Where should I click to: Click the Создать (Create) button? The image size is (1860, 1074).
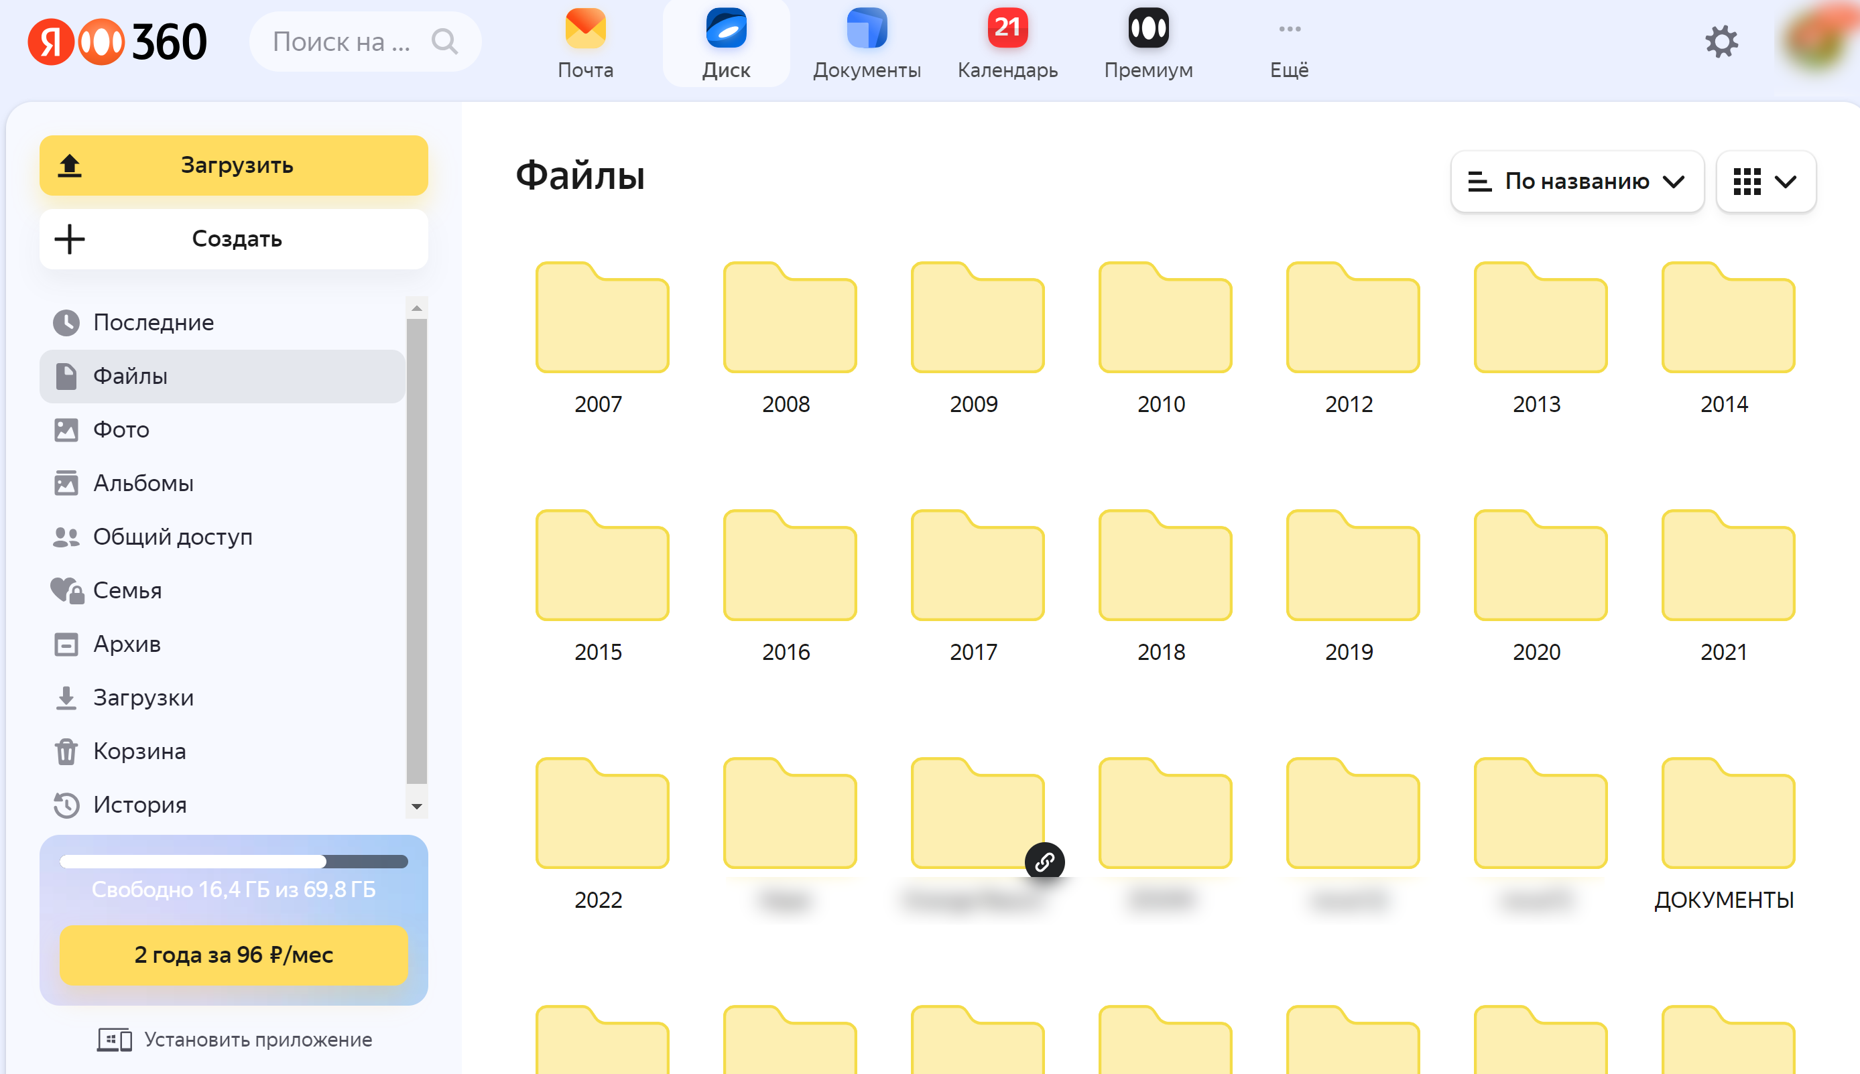pos(235,238)
